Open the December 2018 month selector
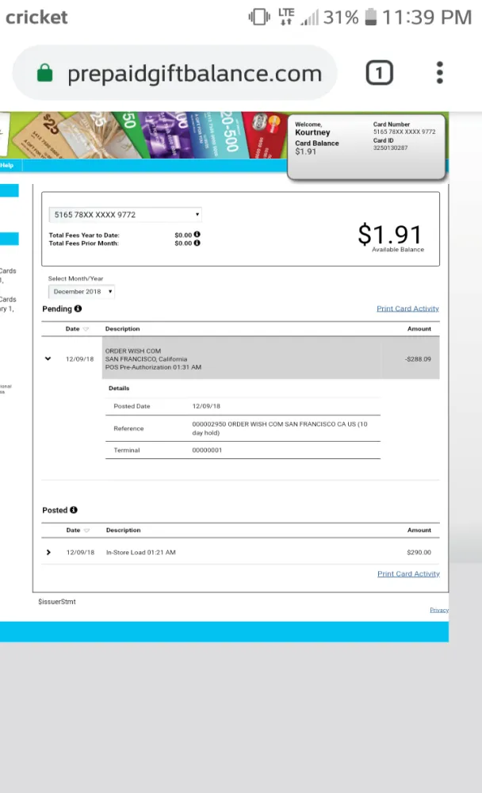482x793 pixels. pyautogui.click(x=82, y=291)
